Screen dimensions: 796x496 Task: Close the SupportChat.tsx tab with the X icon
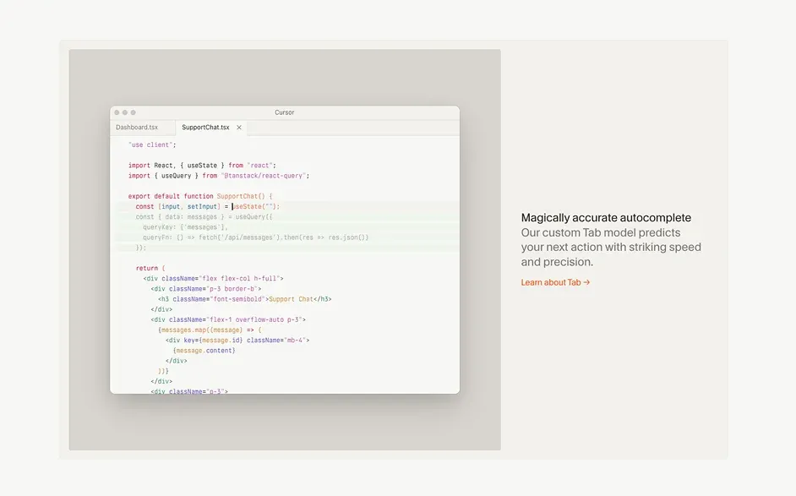click(x=239, y=128)
